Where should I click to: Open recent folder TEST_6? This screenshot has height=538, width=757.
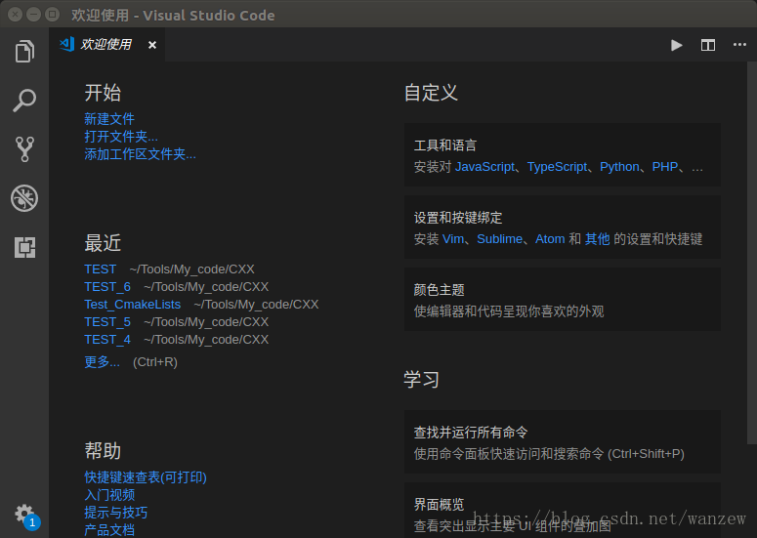tap(107, 287)
